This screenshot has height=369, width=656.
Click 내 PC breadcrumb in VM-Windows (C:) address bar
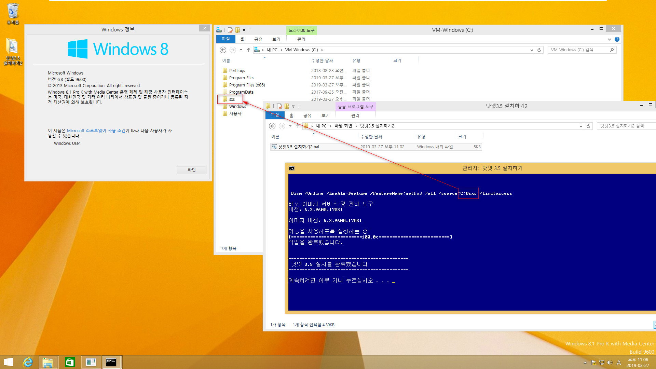coord(272,50)
